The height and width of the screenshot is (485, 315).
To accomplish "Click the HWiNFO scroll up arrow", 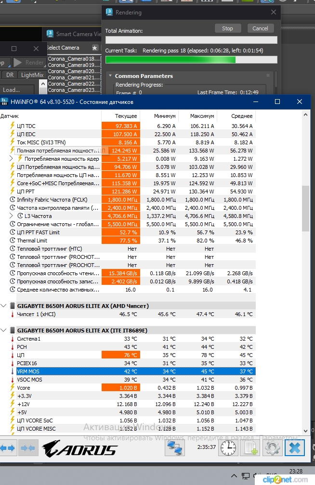I will (305, 115).
